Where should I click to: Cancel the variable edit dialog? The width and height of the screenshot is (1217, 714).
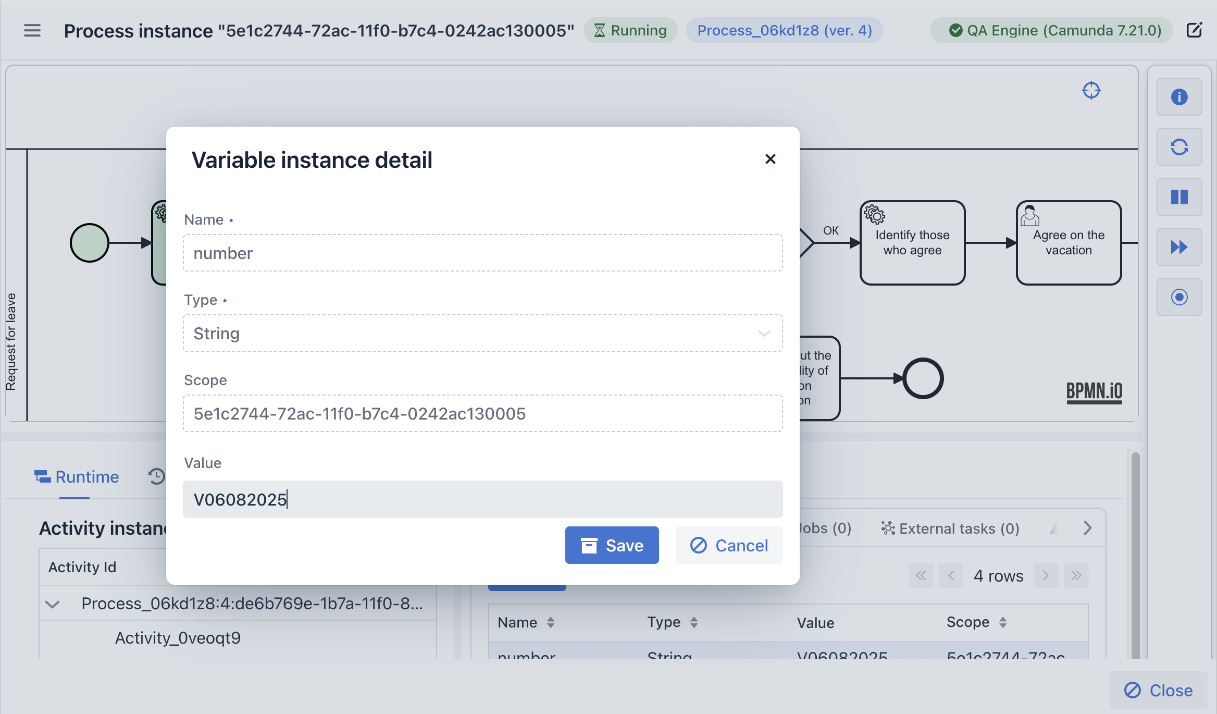729,545
